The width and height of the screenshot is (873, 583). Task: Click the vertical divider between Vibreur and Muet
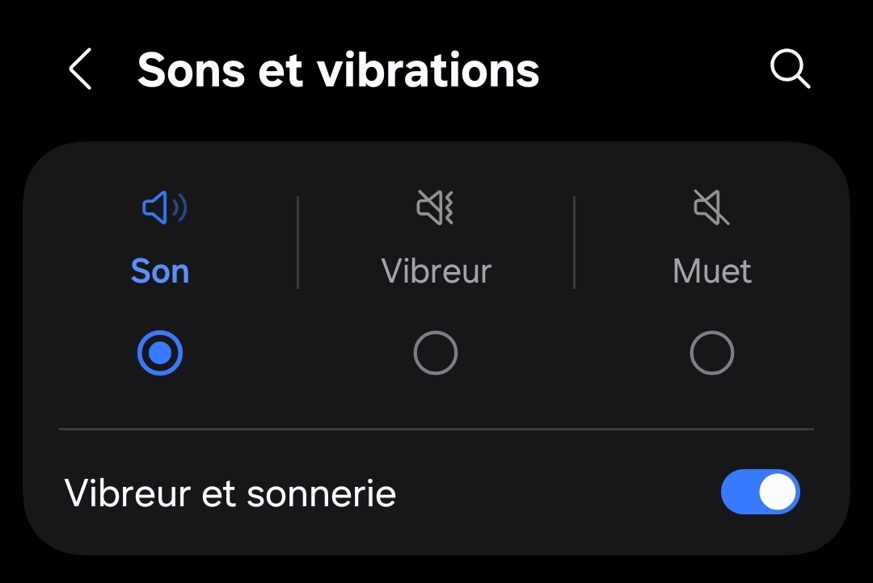pyautogui.click(x=574, y=242)
